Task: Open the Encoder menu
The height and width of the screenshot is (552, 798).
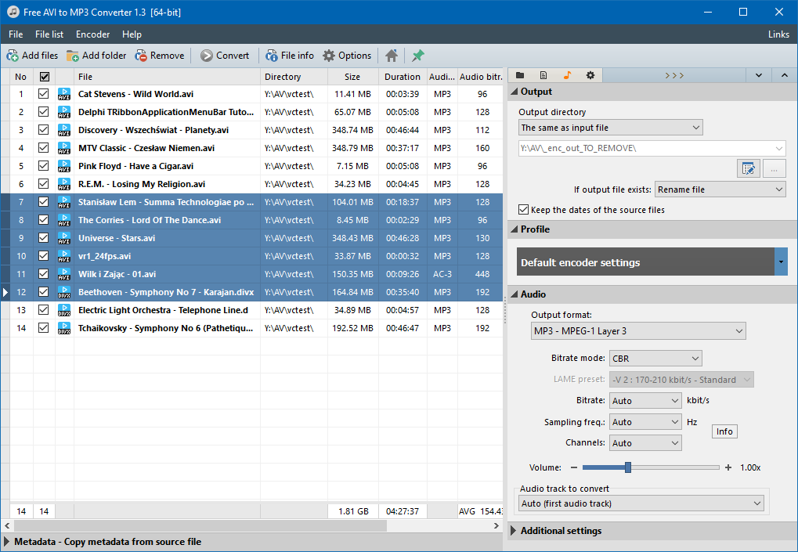Action: 92,34
